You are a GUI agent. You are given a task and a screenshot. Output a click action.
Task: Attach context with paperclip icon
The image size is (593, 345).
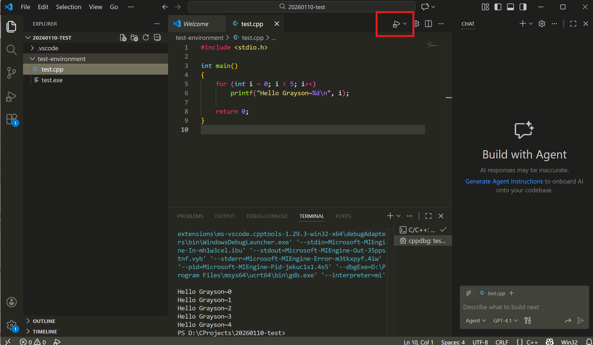pyautogui.click(x=468, y=293)
